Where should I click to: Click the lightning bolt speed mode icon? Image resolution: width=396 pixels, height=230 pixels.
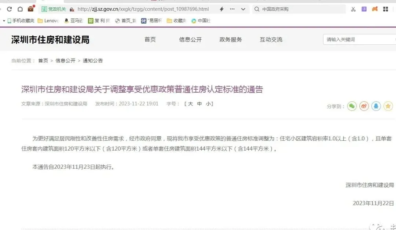(x=221, y=9)
